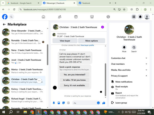Image resolution: width=154 pixels, height=115 pixels.
Task: Collapse the Privacy & support section
Action: coord(129,76)
